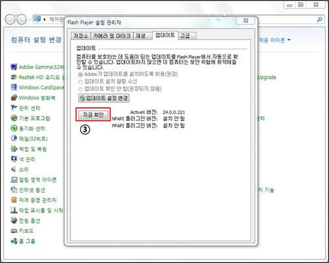Open the Adobe Gamma(32-bit) icon
Screen dimensions: 329x263
pyautogui.click(x=14, y=67)
